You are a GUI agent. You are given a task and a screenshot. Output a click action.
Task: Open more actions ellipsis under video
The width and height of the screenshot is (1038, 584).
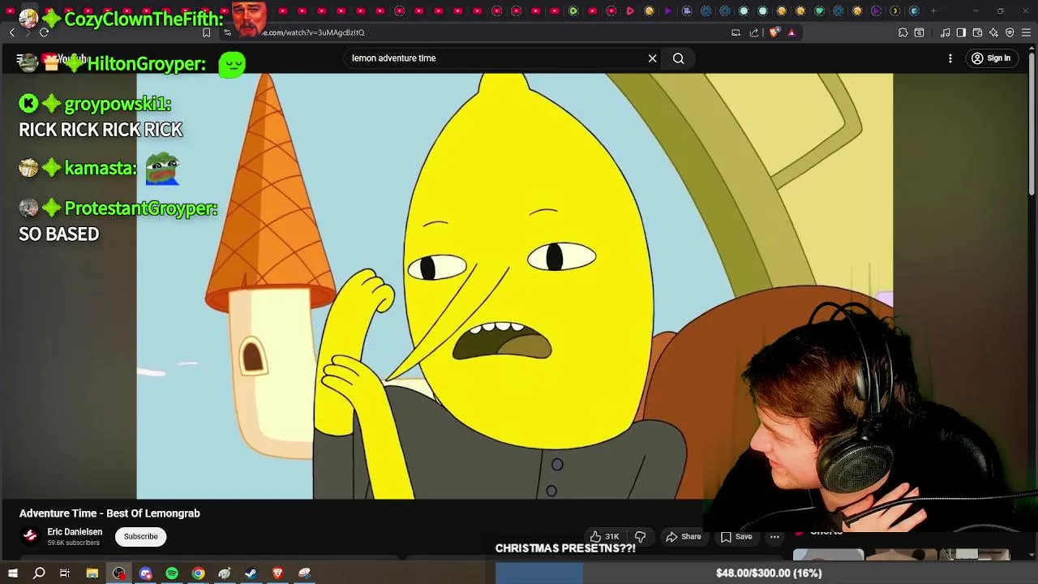click(774, 536)
